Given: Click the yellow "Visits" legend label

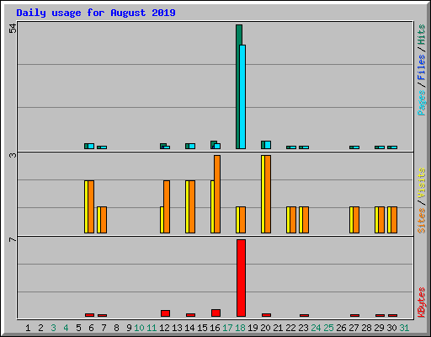Looking at the screenshot, I should click(x=421, y=183).
